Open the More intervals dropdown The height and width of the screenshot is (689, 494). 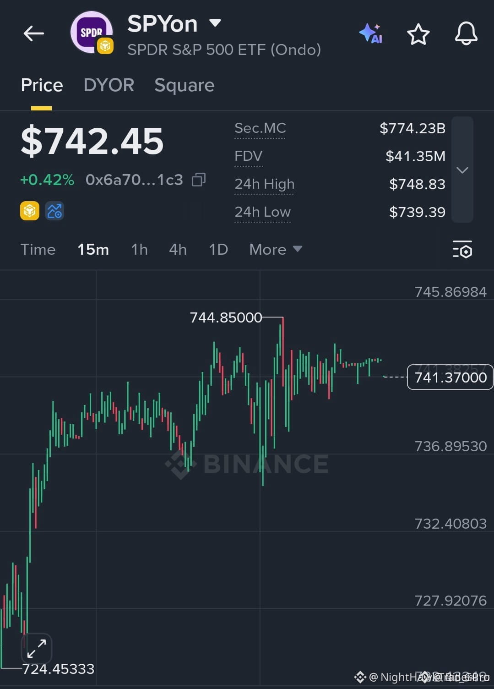coord(276,249)
